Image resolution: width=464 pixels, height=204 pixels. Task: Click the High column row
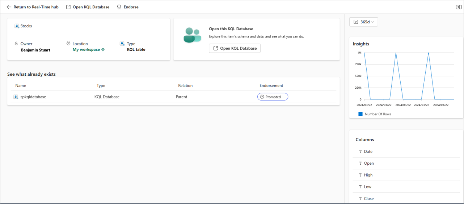point(406,175)
